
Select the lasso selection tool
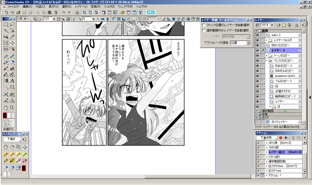[x=12, y=24]
